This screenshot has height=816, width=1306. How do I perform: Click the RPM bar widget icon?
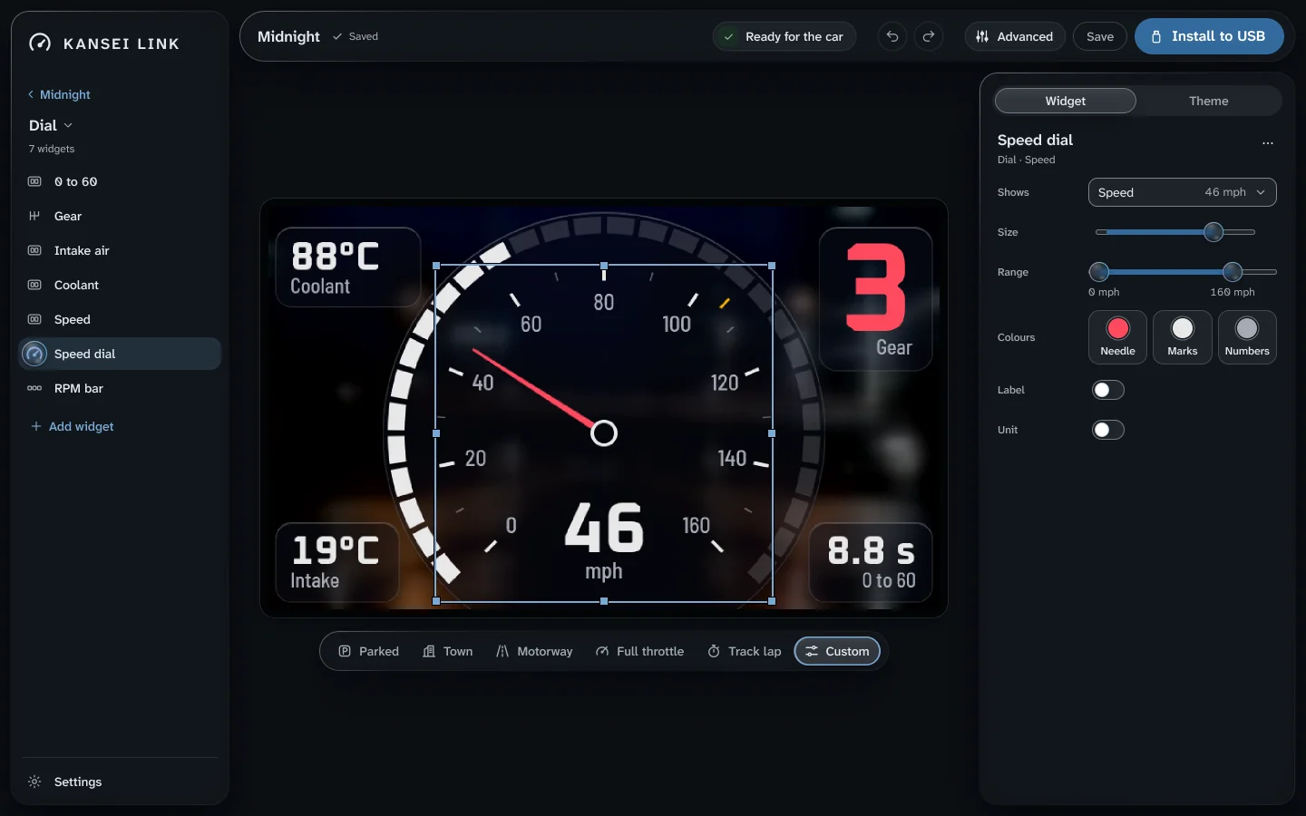pos(34,388)
